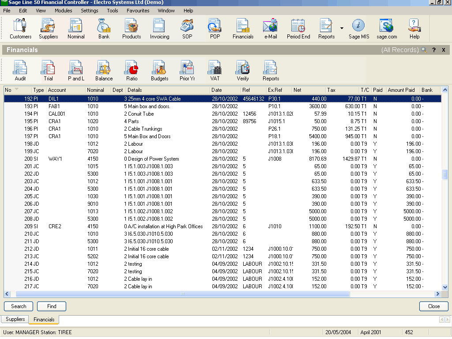Open the Edit menu

[23, 11]
